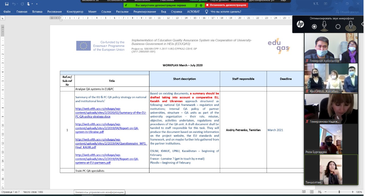Open the Рецензирование ribbon tab
The height and width of the screenshot is (196, 365).
(x=145, y=12)
